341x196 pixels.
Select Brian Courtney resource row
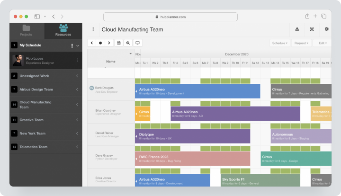click(x=111, y=112)
